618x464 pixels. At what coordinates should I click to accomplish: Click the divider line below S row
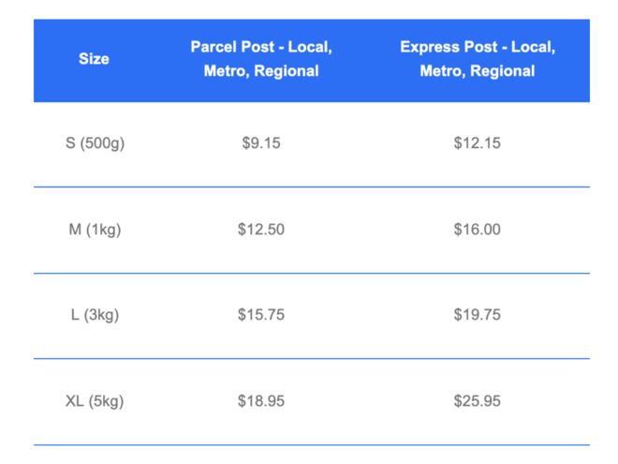click(312, 187)
